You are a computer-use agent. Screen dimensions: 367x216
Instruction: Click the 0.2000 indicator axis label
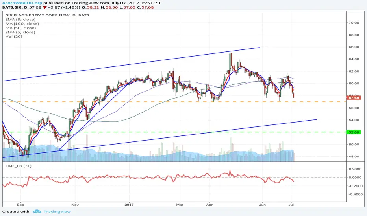[x=355, y=169]
